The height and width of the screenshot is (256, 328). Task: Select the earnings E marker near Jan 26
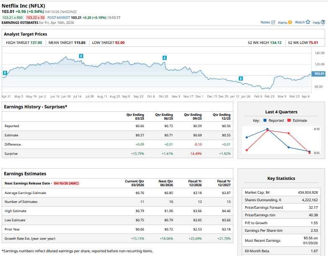point(240,78)
